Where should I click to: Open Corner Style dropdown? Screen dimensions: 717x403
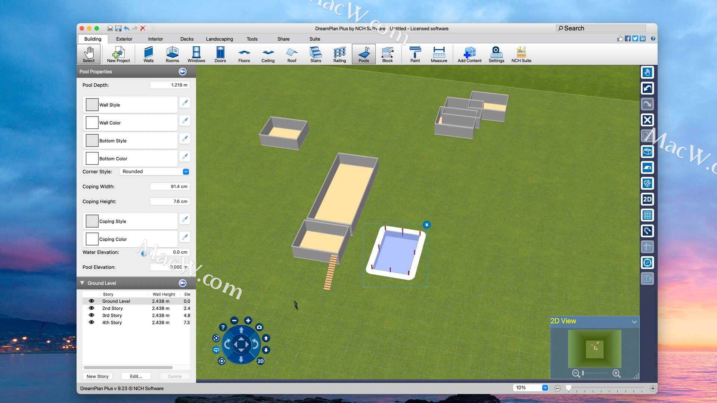155,171
